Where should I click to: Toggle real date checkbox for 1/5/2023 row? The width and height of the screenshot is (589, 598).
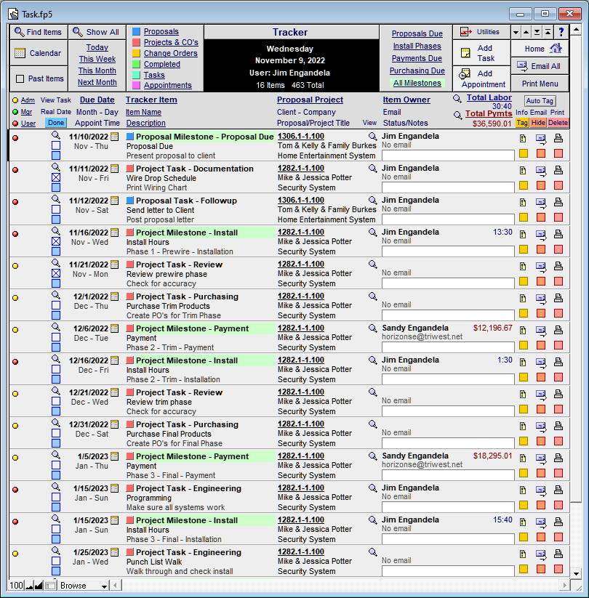click(x=56, y=465)
